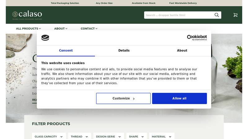Open the GLASS CAPACITY filter dropdown
248x139 pixels.
click(x=49, y=137)
